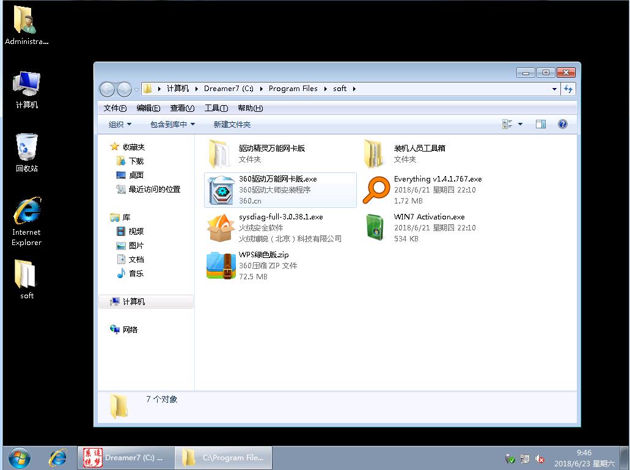The image size is (630, 470).
Task: Click the safely remove hardware tray icon
Action: tap(510, 459)
